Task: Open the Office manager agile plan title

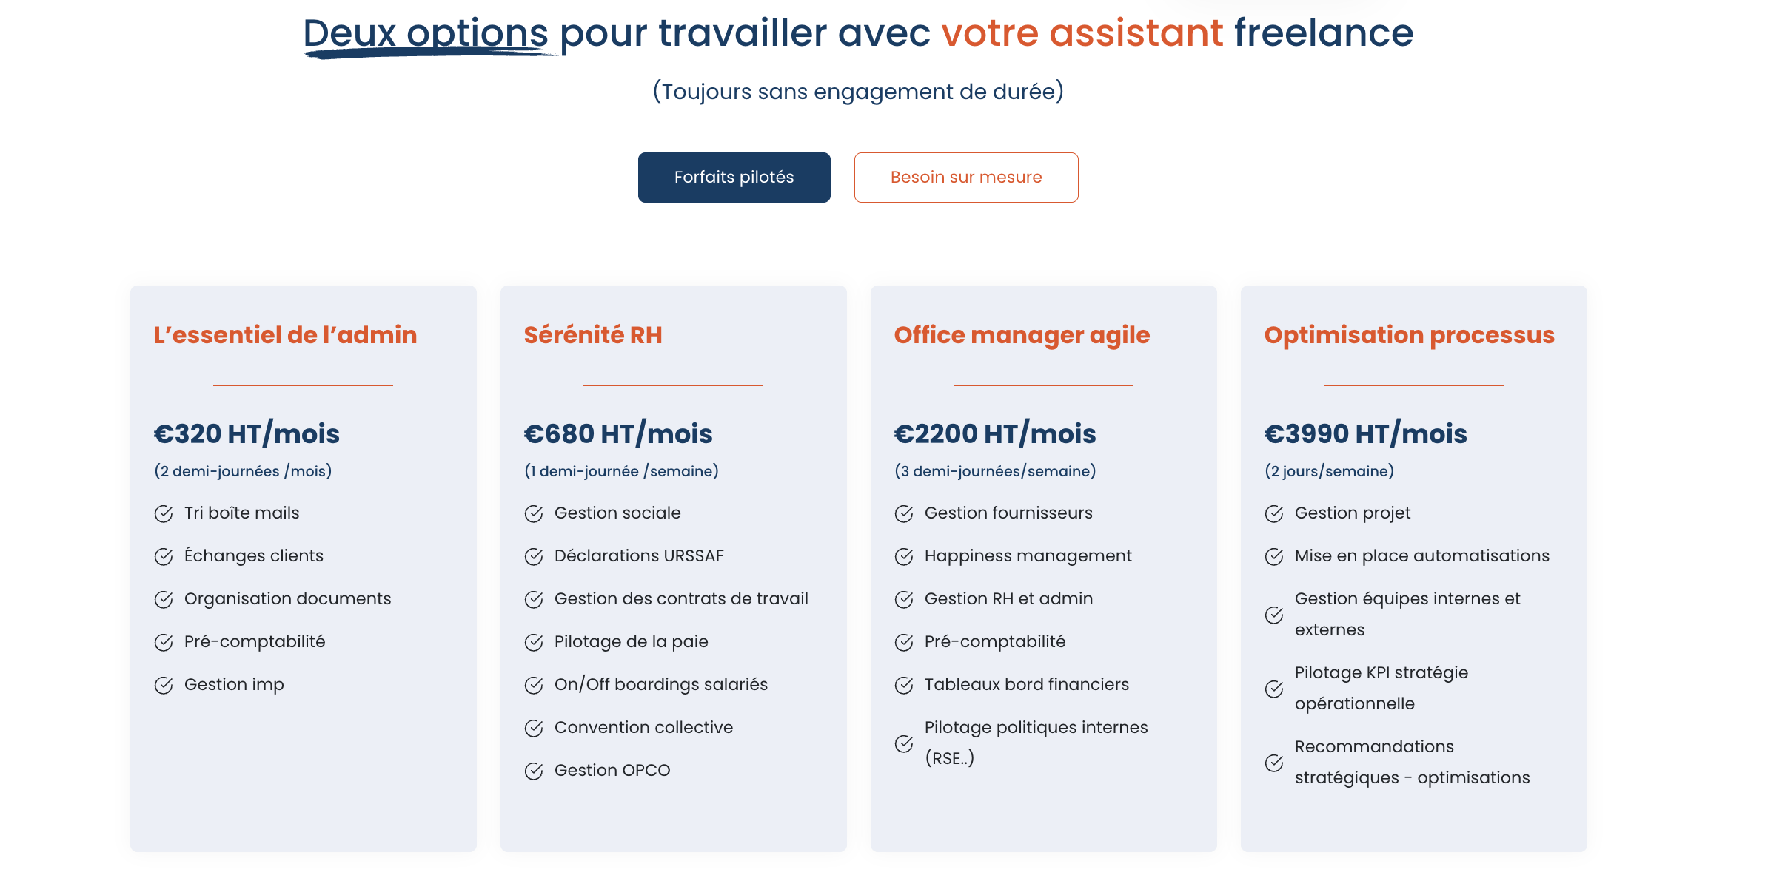Action: [1022, 335]
